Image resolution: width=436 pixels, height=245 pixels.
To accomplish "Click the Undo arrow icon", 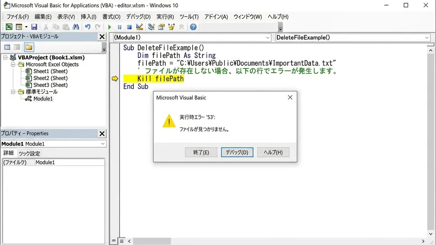I will click(88, 27).
